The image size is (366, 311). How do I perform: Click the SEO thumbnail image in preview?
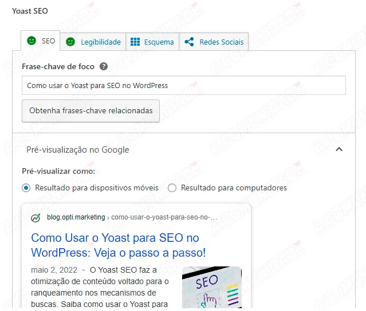pyautogui.click(x=212, y=288)
